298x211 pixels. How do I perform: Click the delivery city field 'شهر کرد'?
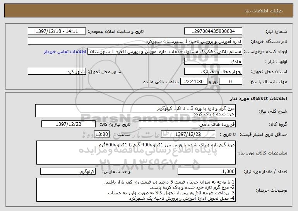[57, 72]
